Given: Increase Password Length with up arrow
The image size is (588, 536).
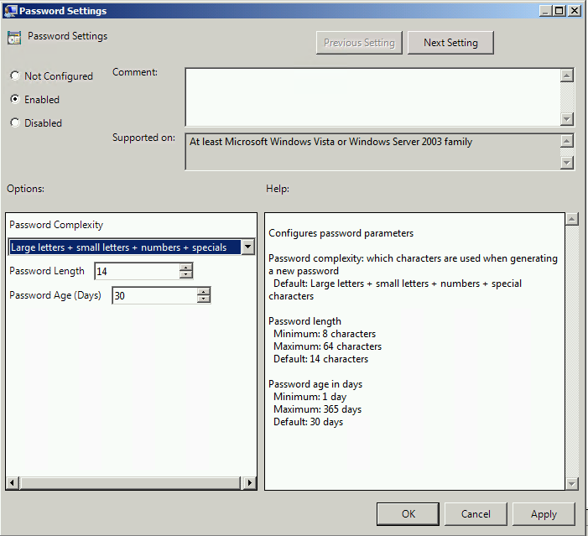Looking at the screenshot, I should tap(186, 267).
